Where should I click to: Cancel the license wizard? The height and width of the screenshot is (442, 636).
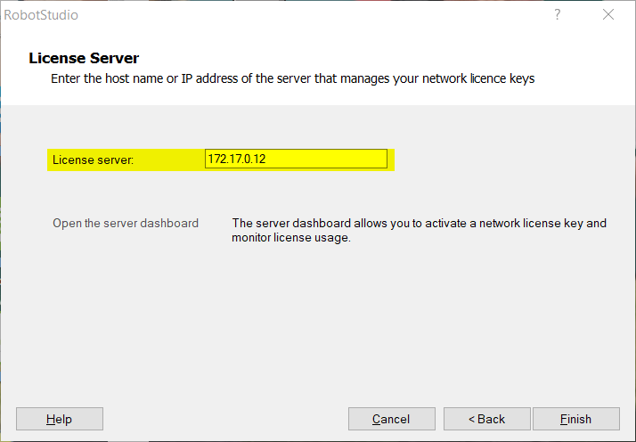[x=391, y=419]
